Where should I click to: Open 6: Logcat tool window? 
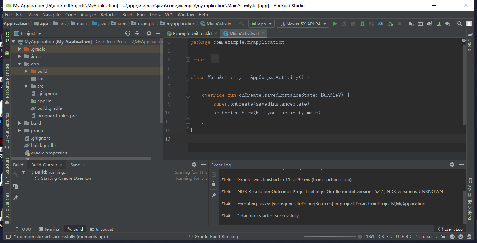[102, 229]
